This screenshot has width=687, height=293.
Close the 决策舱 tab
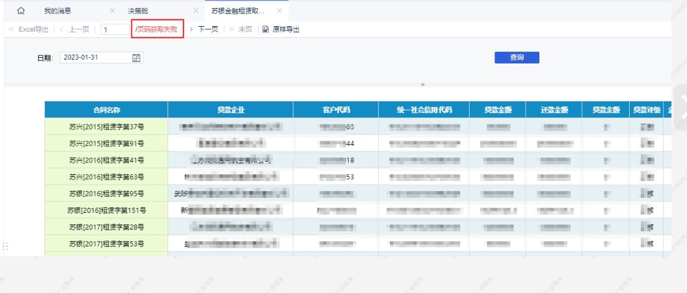(x=196, y=11)
